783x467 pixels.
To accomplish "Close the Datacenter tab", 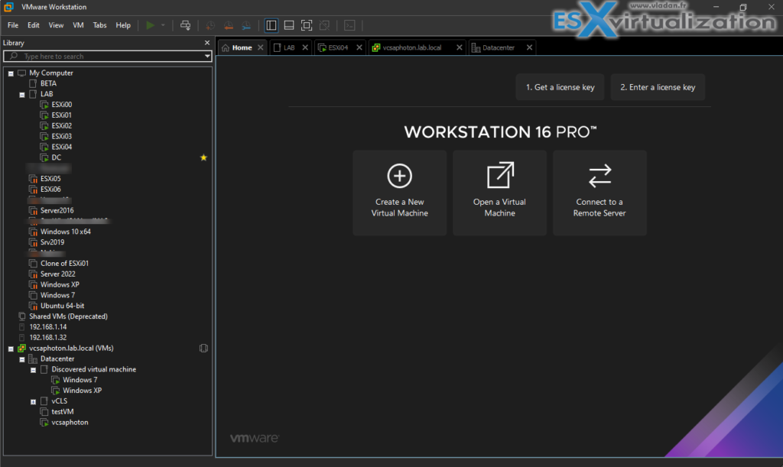I will [528, 47].
